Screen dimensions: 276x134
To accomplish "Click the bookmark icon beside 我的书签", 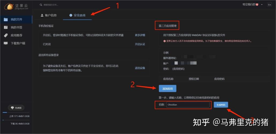I will pos(6,27).
